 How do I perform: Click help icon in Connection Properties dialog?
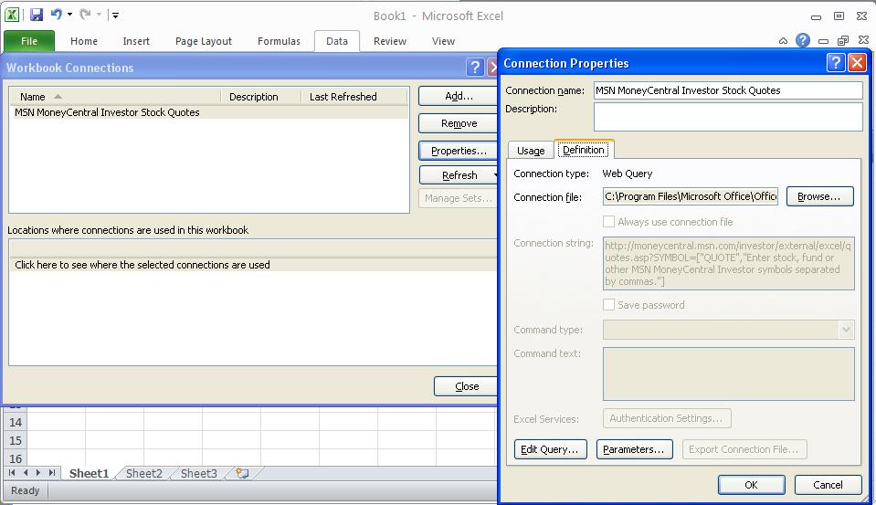[x=836, y=63]
